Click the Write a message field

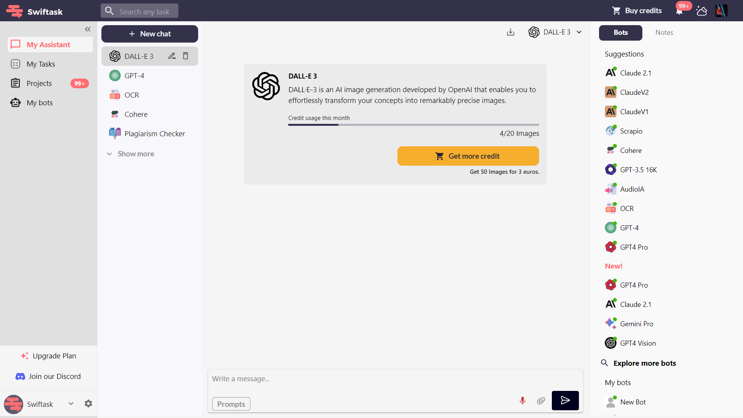tap(395, 379)
